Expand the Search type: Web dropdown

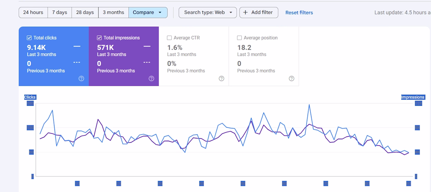point(231,13)
